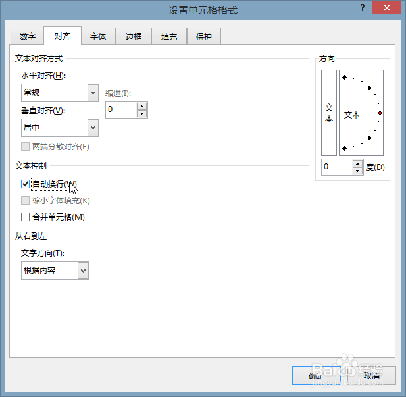Increase indent with up spinner arrow
This screenshot has height=397, width=406.
point(141,106)
